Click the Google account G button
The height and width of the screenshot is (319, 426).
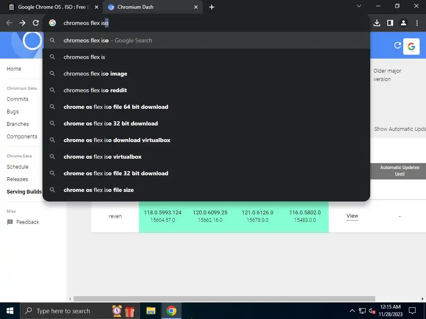[411, 47]
